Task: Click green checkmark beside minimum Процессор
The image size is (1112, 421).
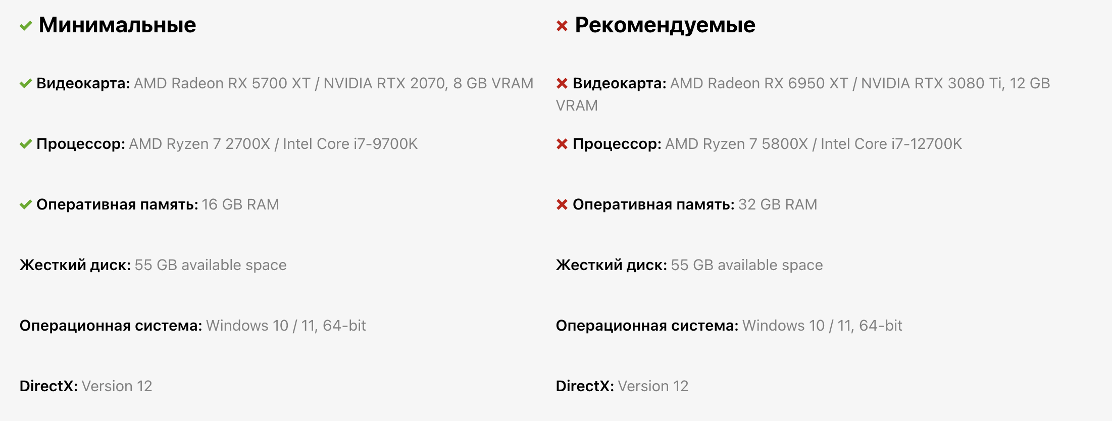Action: 26,144
